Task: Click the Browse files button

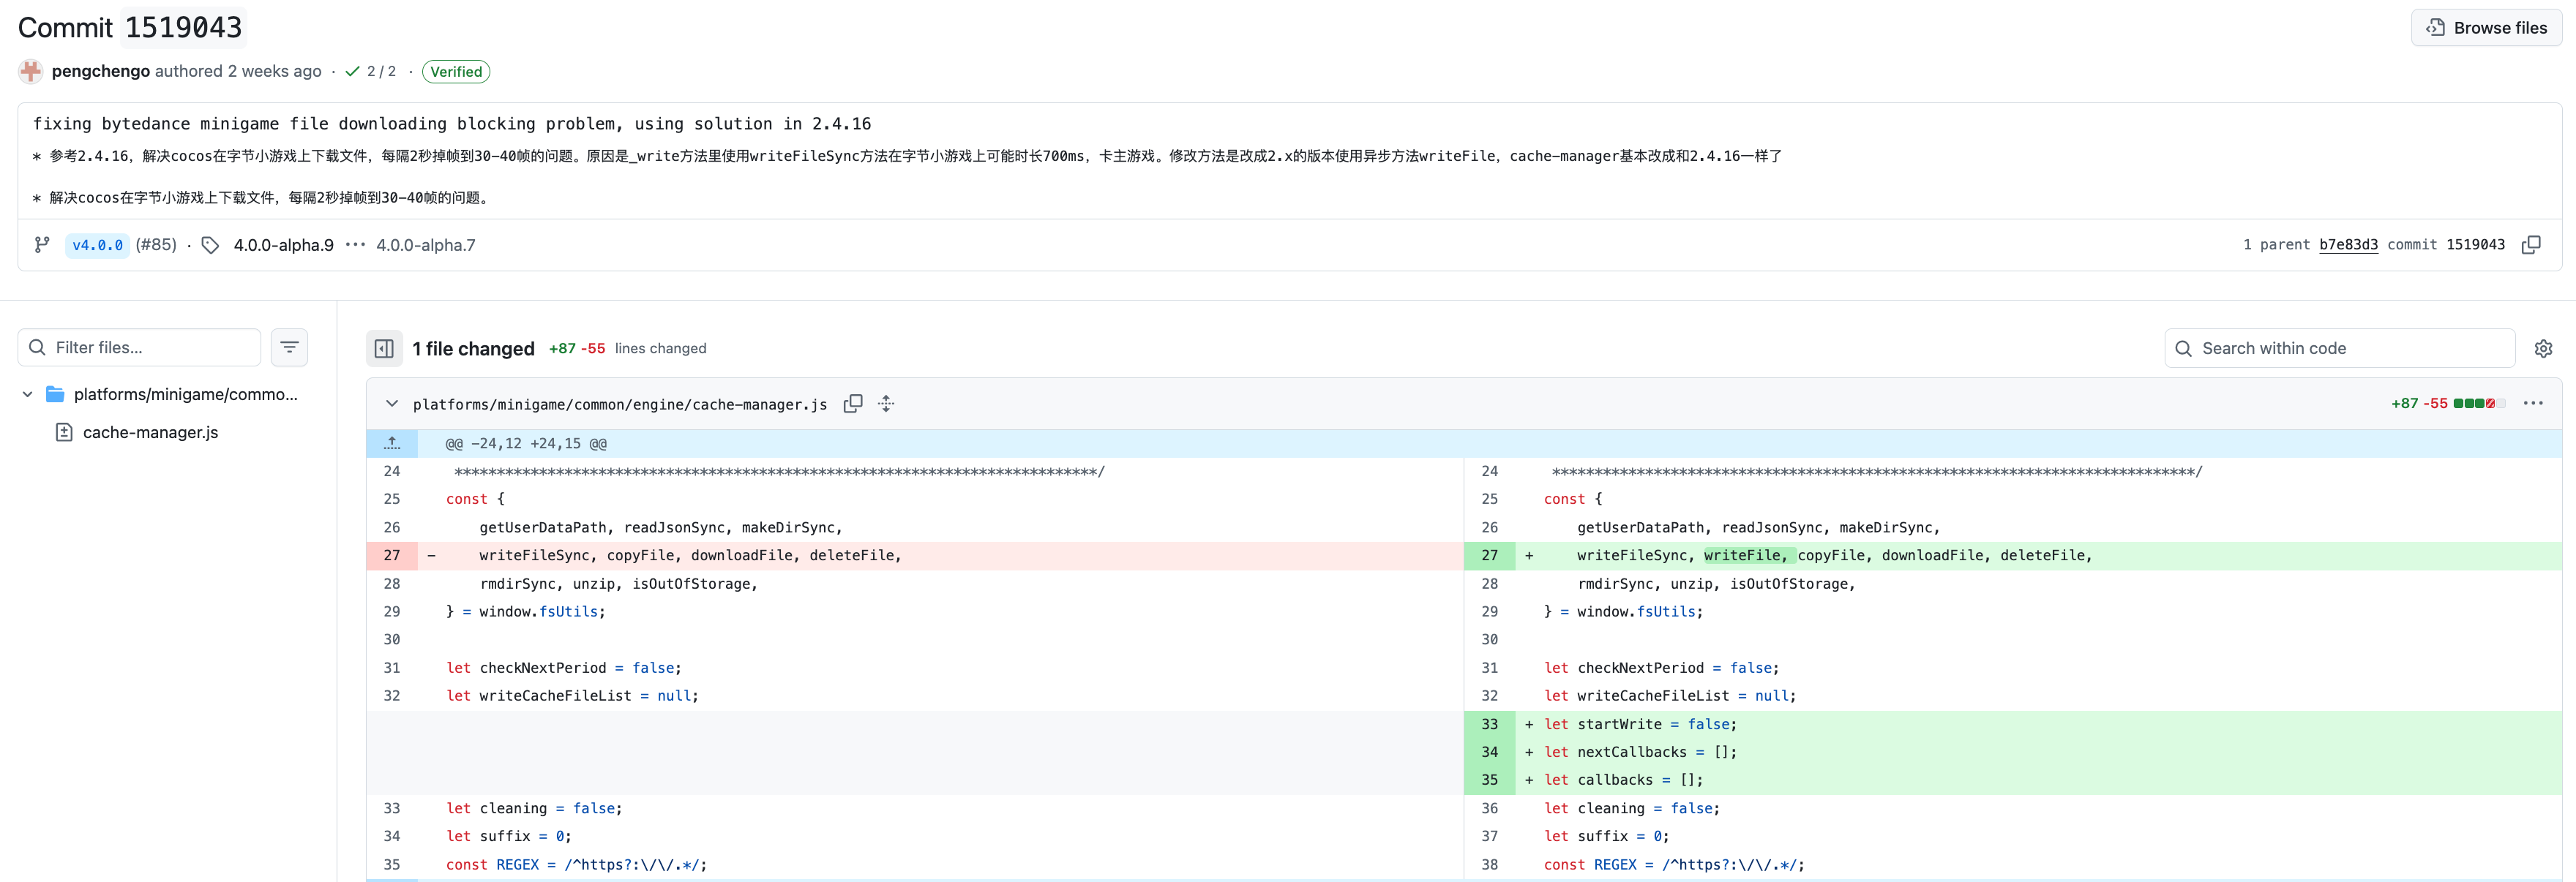Action: (2486, 28)
